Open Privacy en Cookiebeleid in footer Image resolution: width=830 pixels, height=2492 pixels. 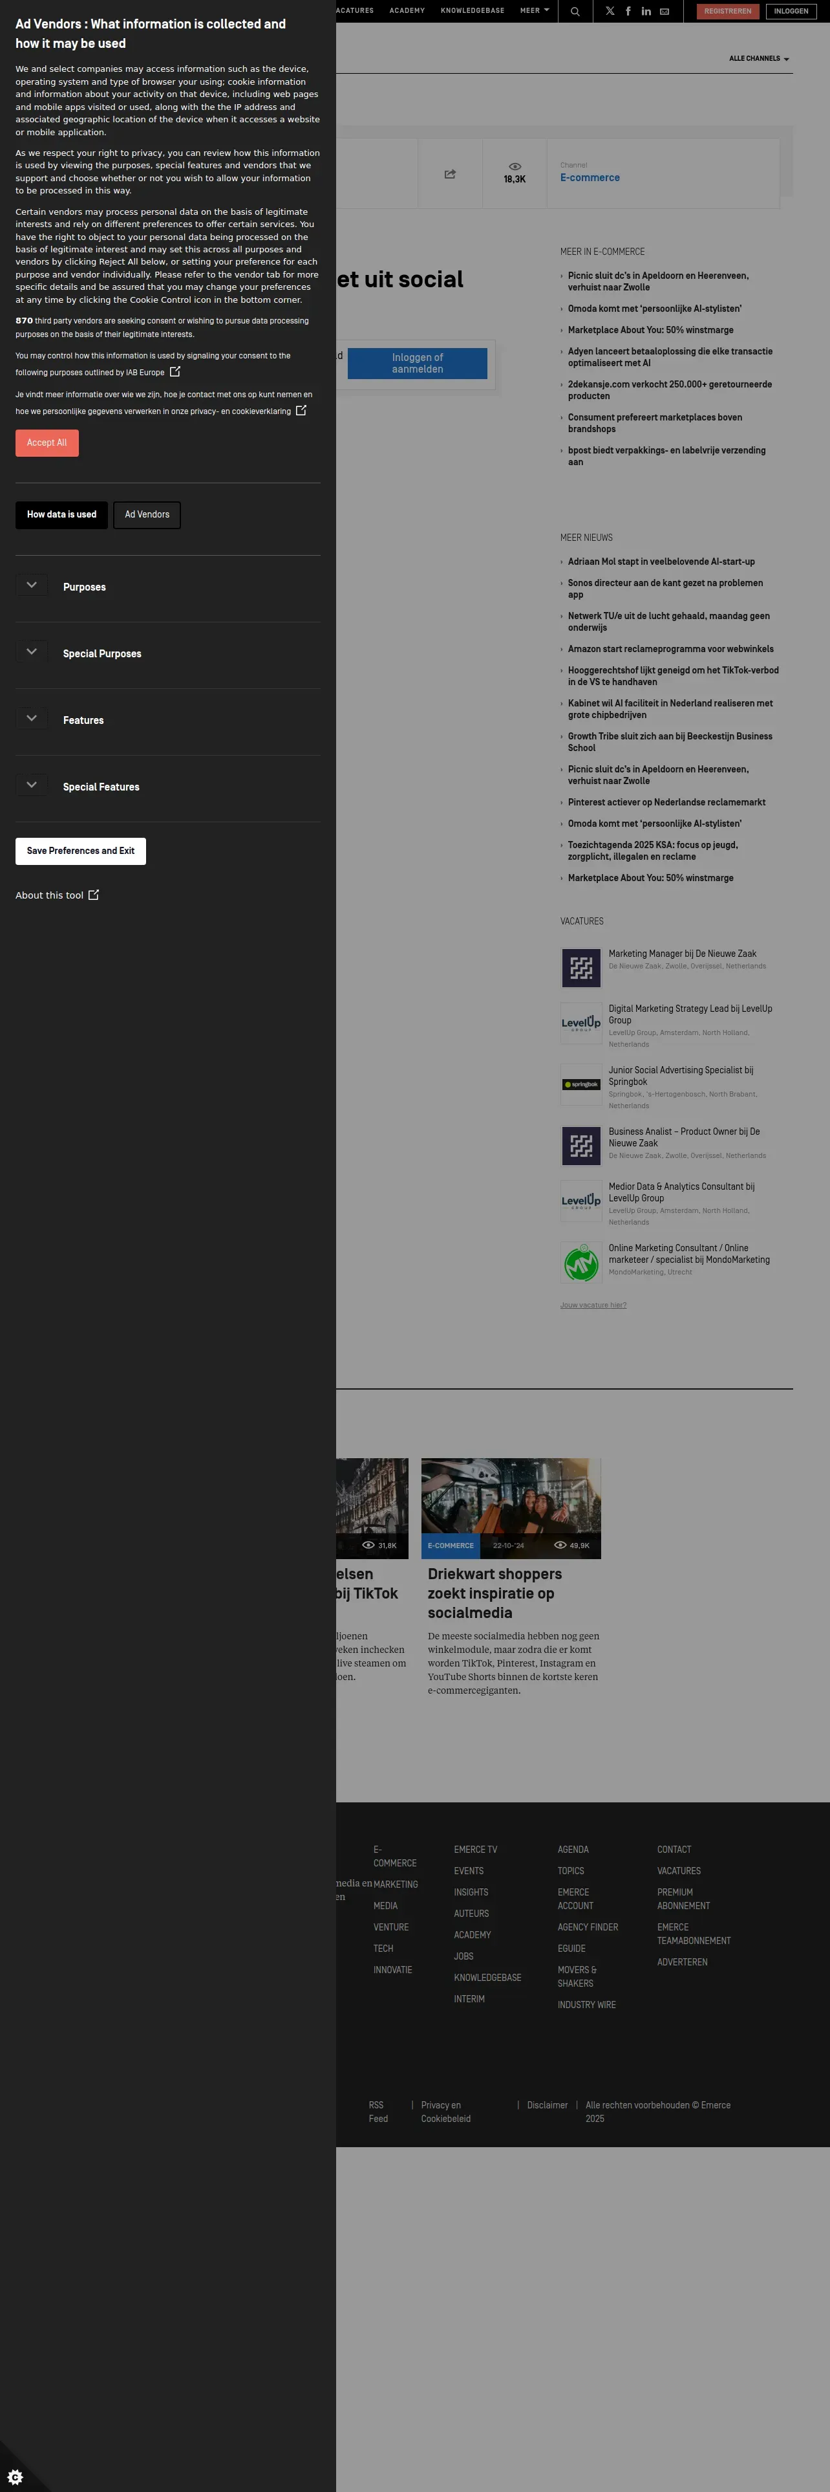(x=445, y=2112)
